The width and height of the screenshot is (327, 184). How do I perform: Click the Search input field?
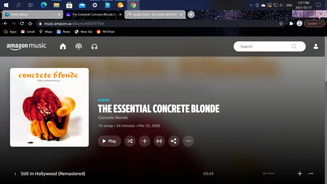click(270, 46)
